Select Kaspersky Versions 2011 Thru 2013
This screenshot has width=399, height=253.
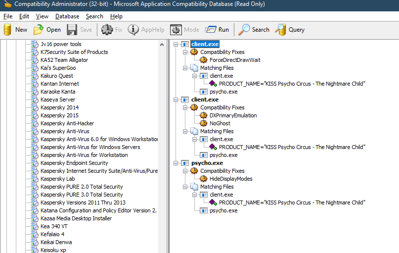(x=83, y=202)
